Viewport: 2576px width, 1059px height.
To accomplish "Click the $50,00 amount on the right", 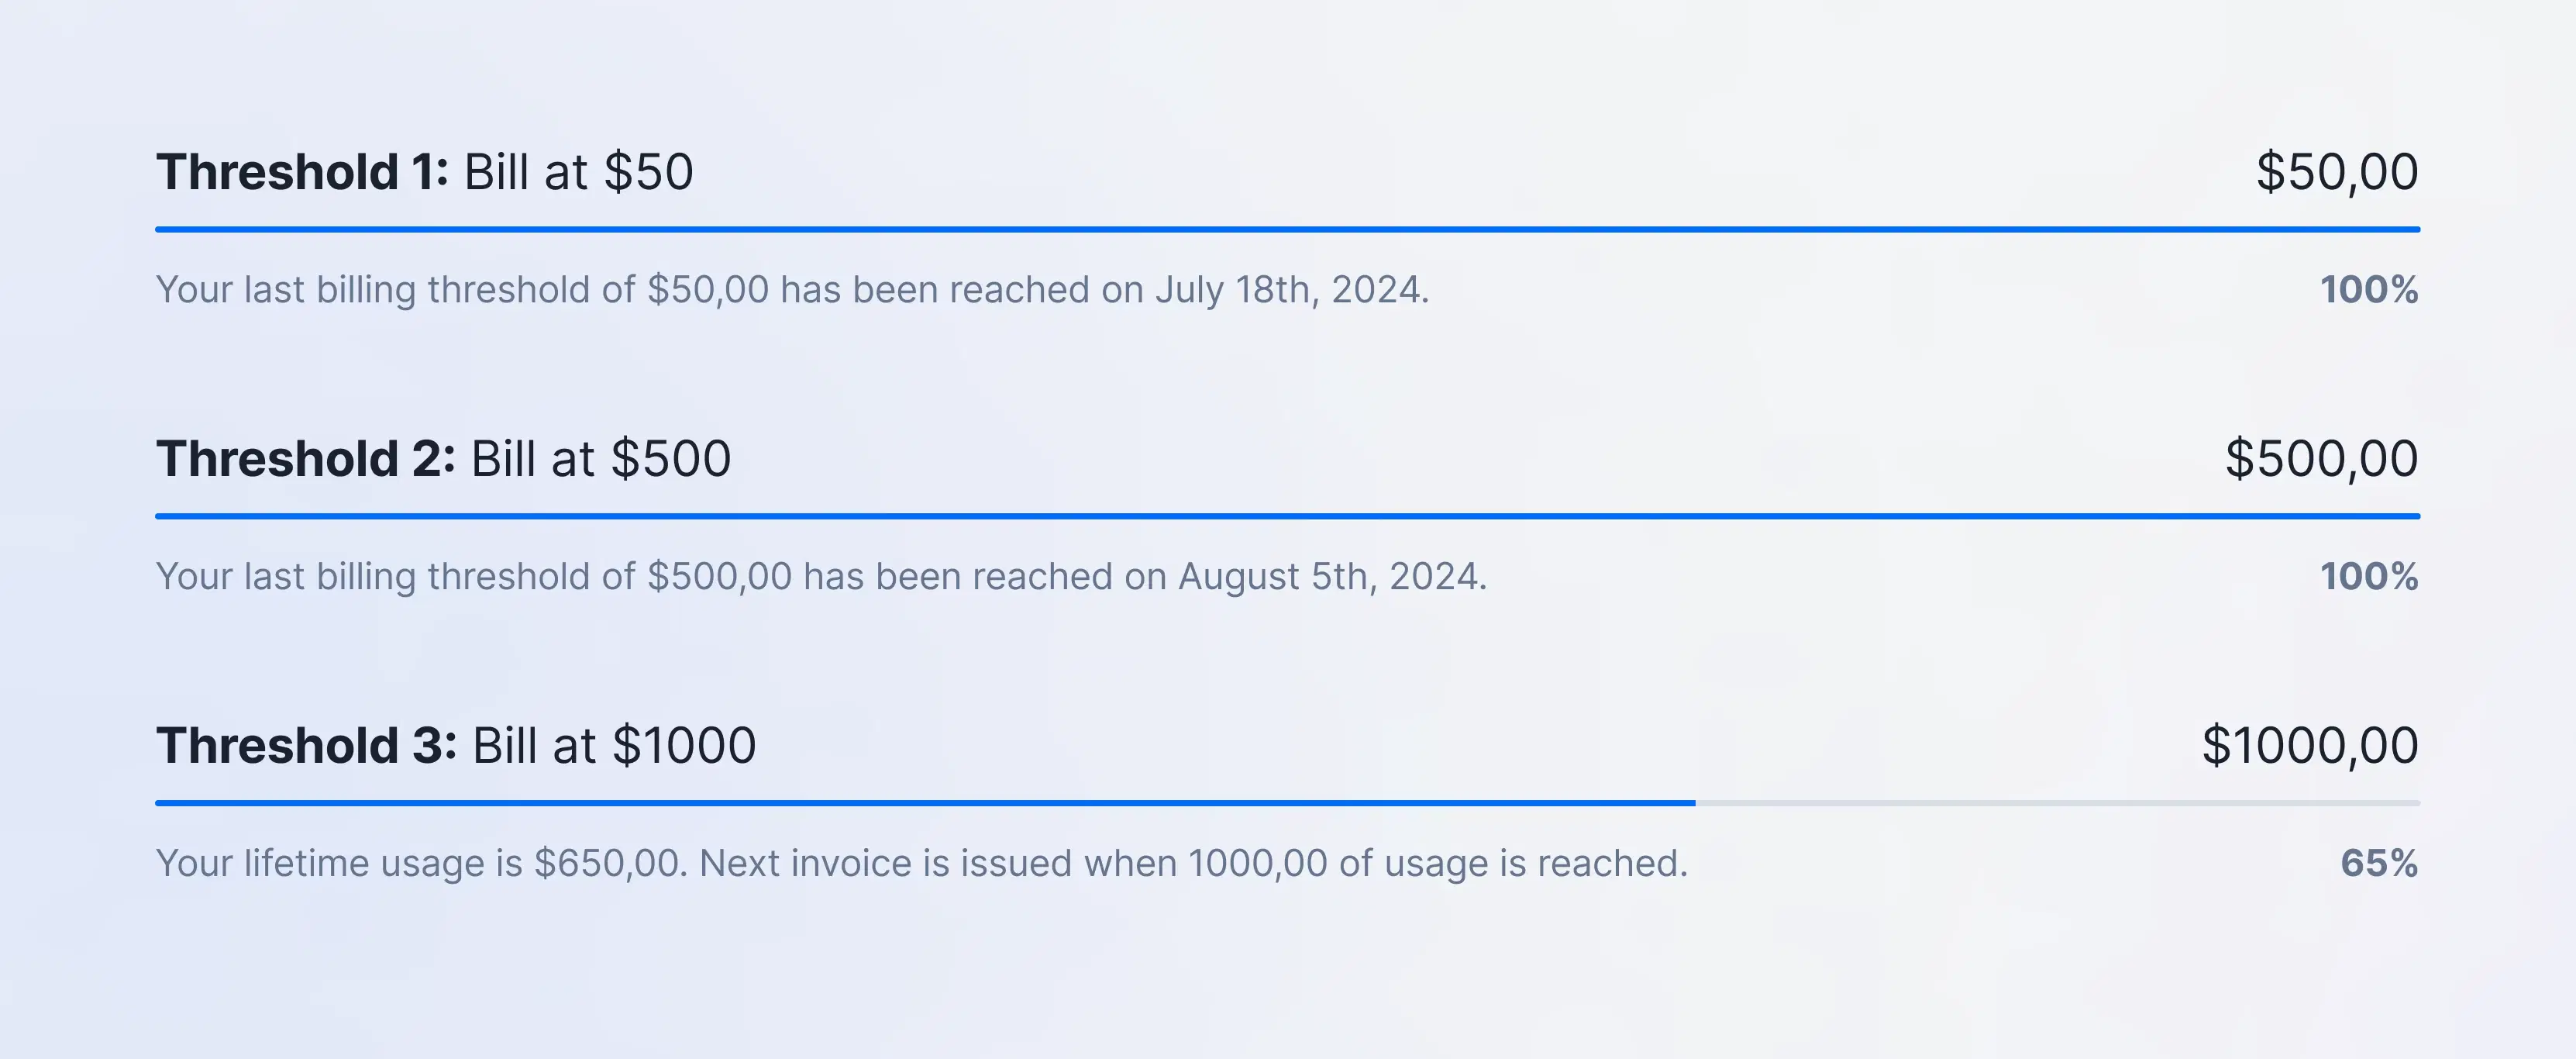I will [2336, 172].
